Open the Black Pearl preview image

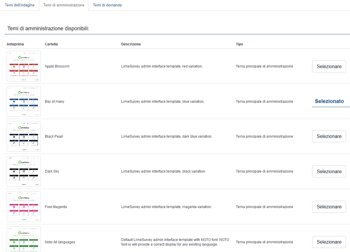click(x=24, y=136)
